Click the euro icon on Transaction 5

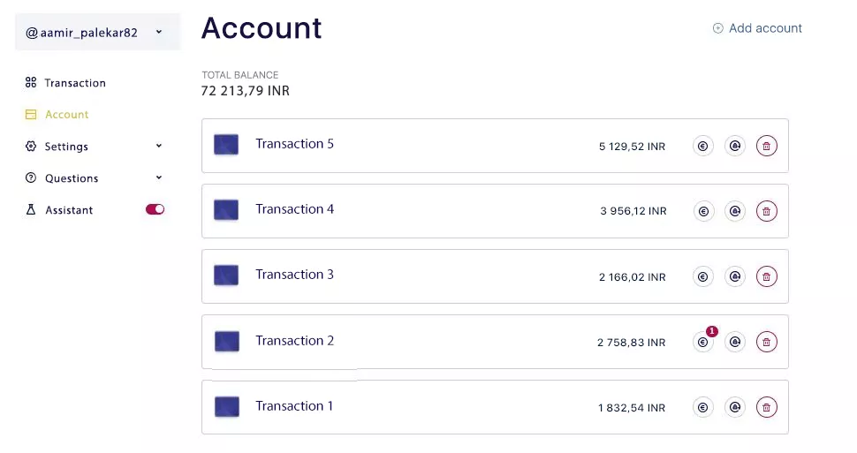703,147
